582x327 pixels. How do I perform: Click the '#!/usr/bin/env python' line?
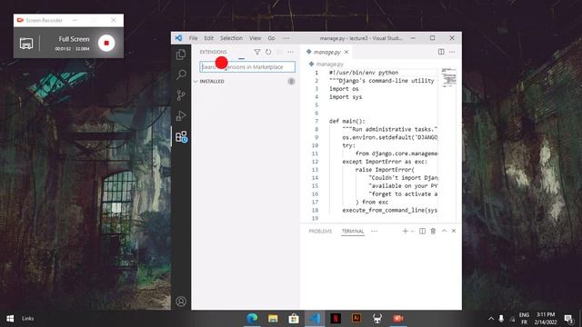coord(364,73)
